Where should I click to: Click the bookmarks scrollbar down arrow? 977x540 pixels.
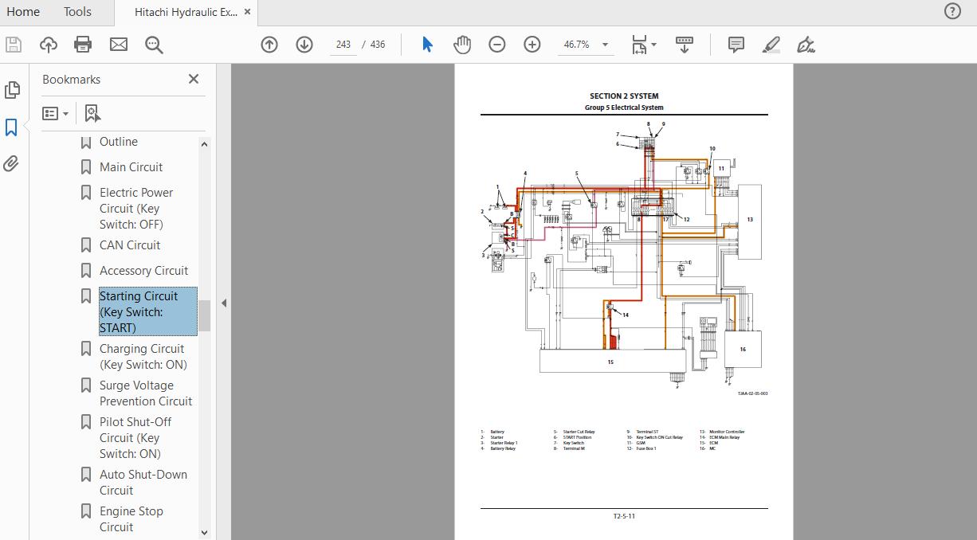point(204,532)
